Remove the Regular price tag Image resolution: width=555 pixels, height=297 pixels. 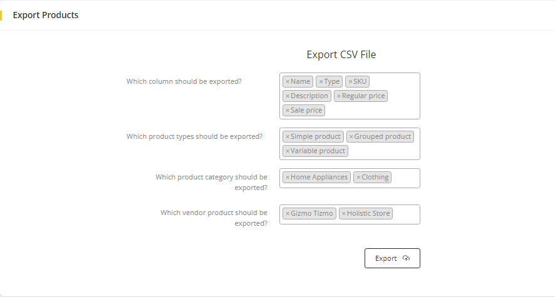pyautogui.click(x=339, y=96)
